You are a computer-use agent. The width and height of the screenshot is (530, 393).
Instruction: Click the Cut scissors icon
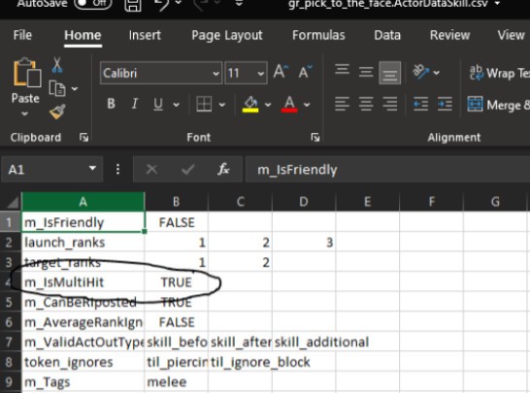click(57, 65)
